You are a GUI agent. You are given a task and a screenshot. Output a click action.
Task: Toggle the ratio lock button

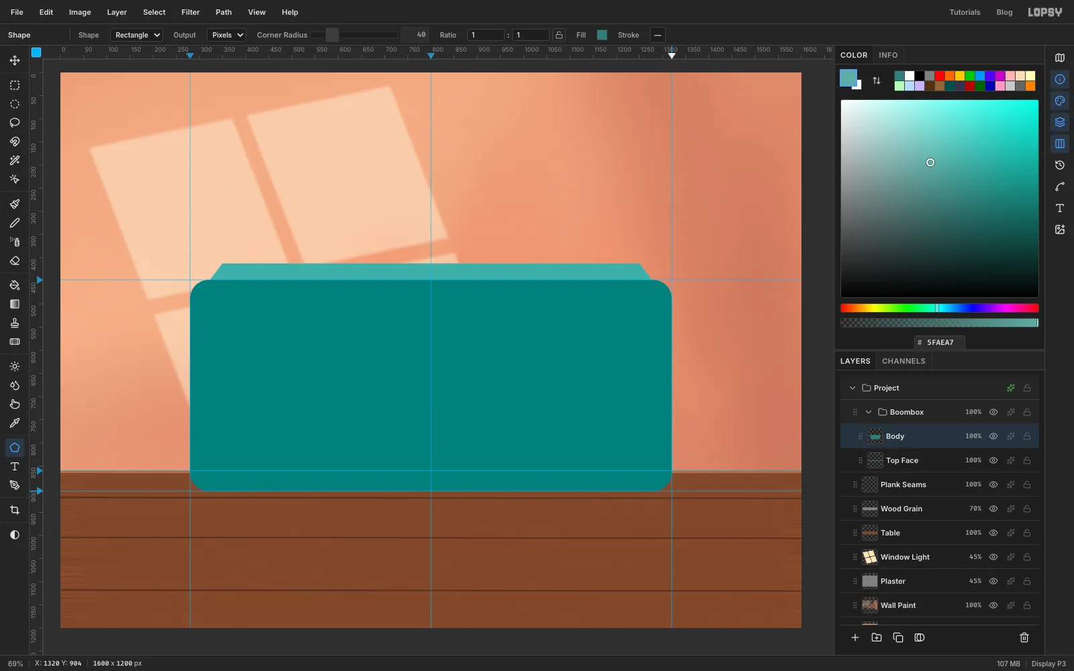[x=559, y=35]
